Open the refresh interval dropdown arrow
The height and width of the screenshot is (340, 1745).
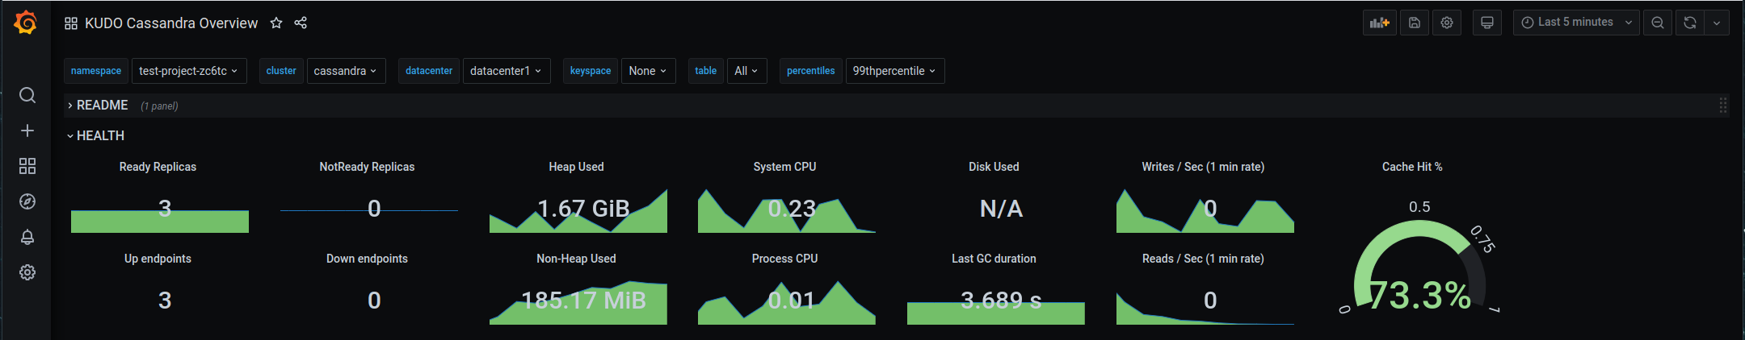click(1717, 23)
